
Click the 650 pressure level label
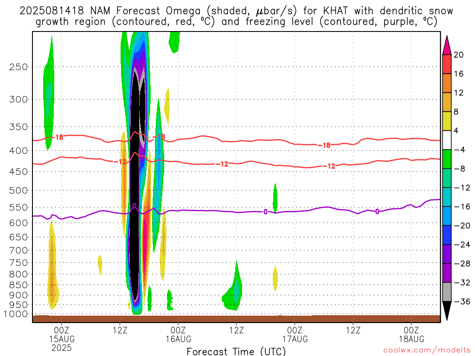click(x=19, y=237)
